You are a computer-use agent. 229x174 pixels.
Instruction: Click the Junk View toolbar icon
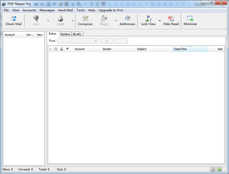(148, 20)
